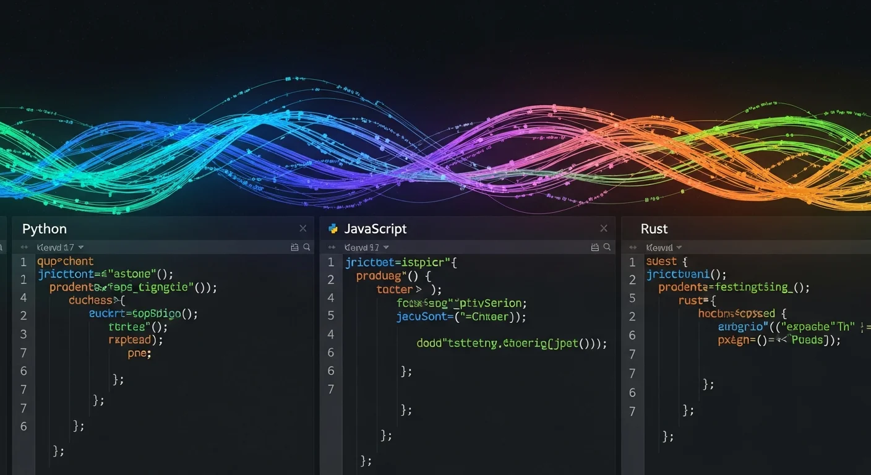The height and width of the screenshot is (475, 871).
Task: Select the Python panel tab
Action: [x=44, y=228]
